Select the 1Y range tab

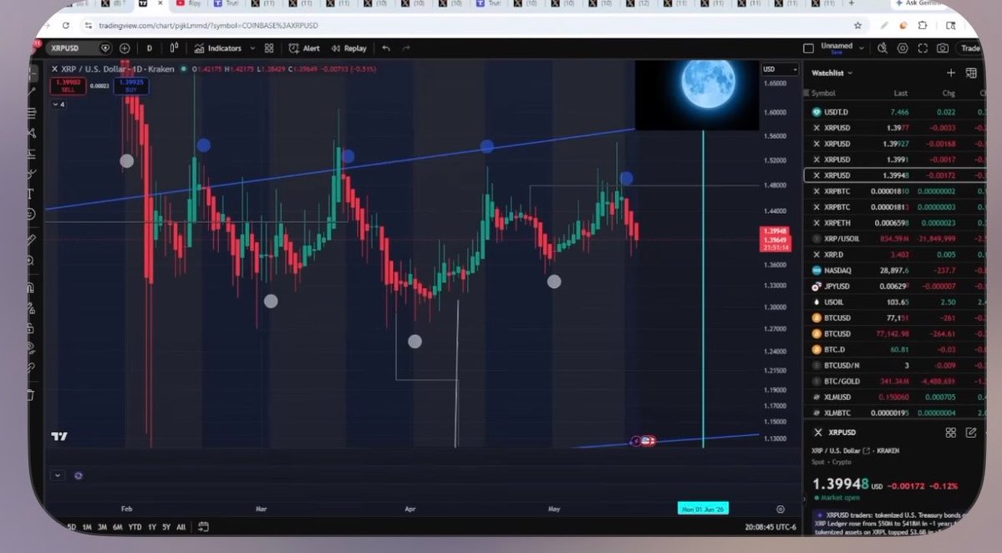click(x=152, y=527)
